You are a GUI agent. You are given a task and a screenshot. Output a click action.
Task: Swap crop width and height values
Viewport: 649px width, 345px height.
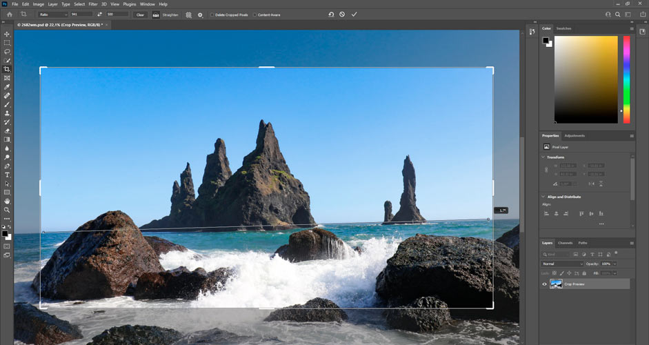100,14
